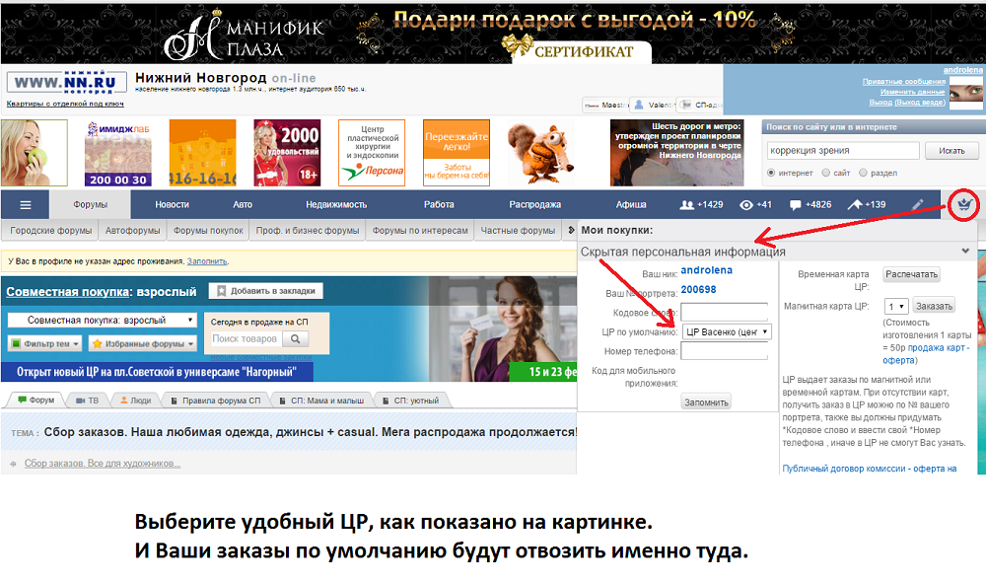Open the Манифик Плаза banner
The height and width of the screenshot is (583, 986).
click(493, 33)
